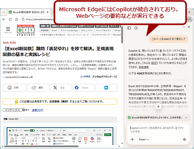Jump to latest with down arrow button

pos(158,106)
